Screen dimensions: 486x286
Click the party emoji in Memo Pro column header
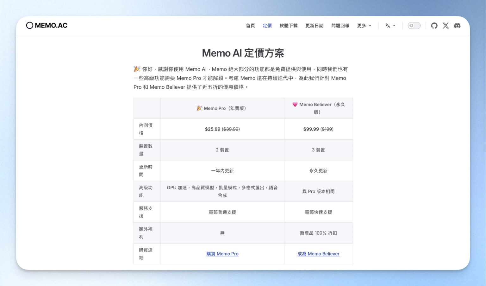coord(199,108)
